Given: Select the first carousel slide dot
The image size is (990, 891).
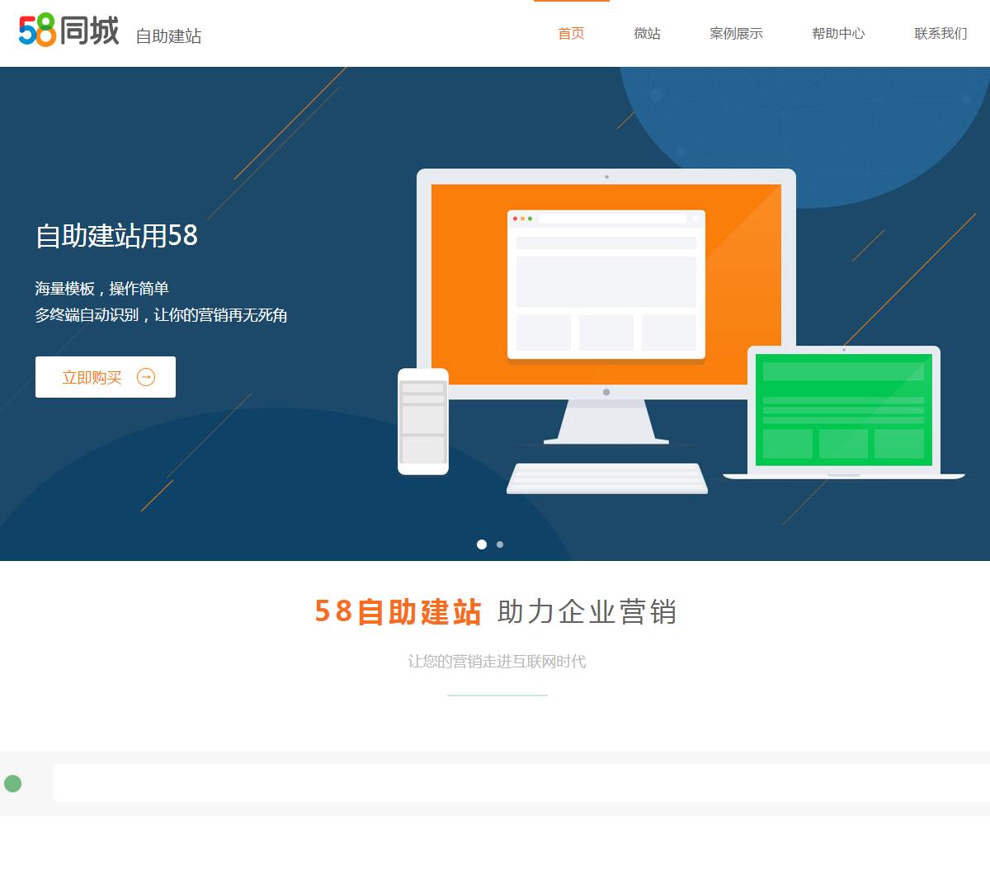Looking at the screenshot, I should coord(482,544).
